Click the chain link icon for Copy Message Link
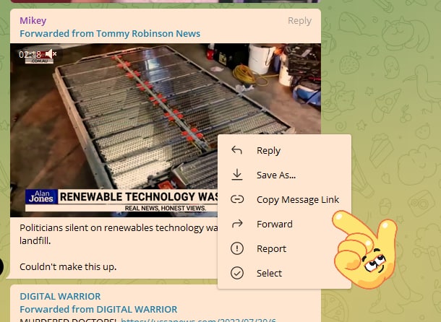441x322 pixels. click(x=236, y=199)
